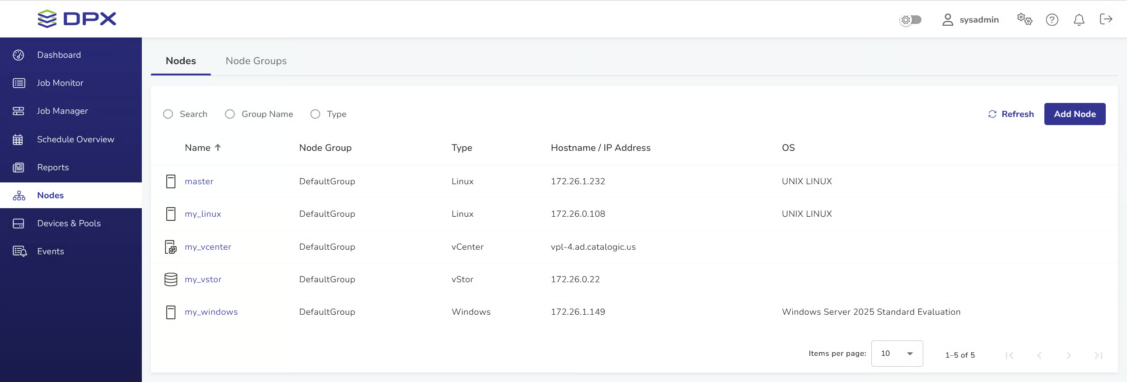1127x382 pixels.
Task: Click the logout icon in header
Action: (x=1106, y=19)
